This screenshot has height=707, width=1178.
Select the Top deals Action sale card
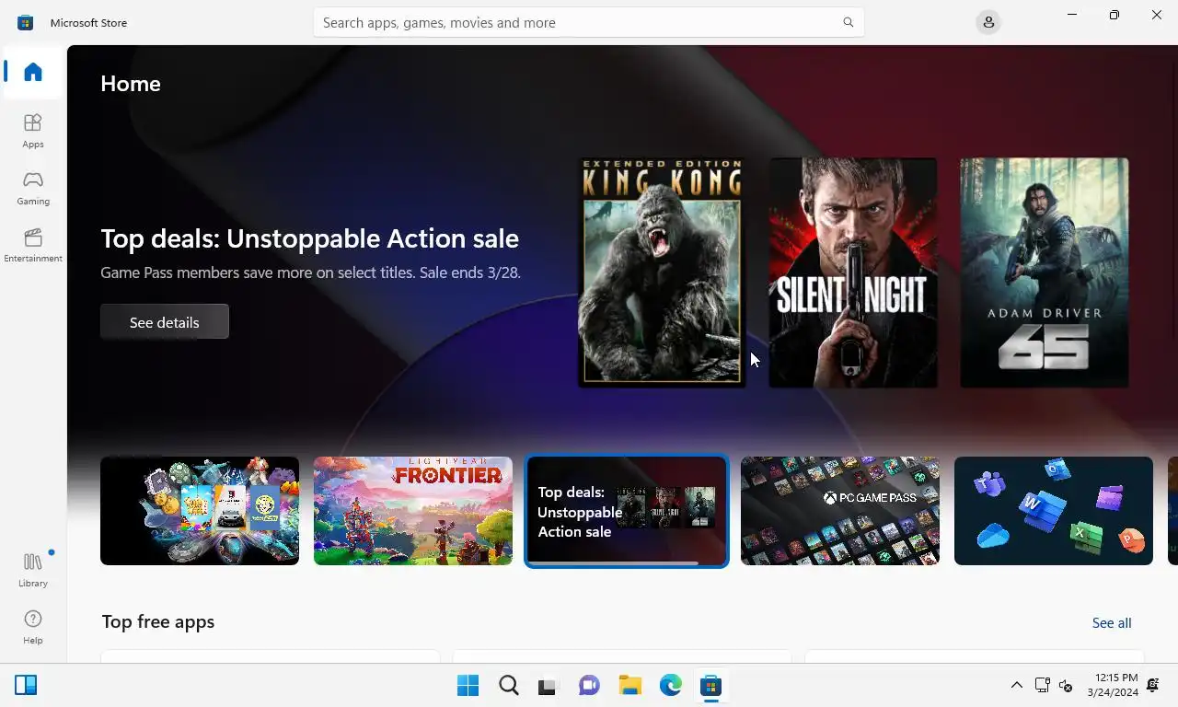point(627,511)
